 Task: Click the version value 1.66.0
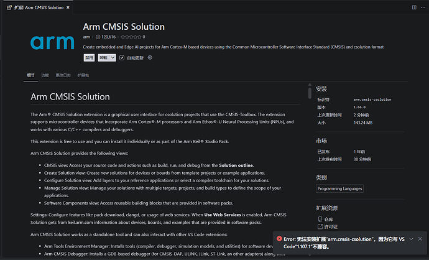point(359,107)
